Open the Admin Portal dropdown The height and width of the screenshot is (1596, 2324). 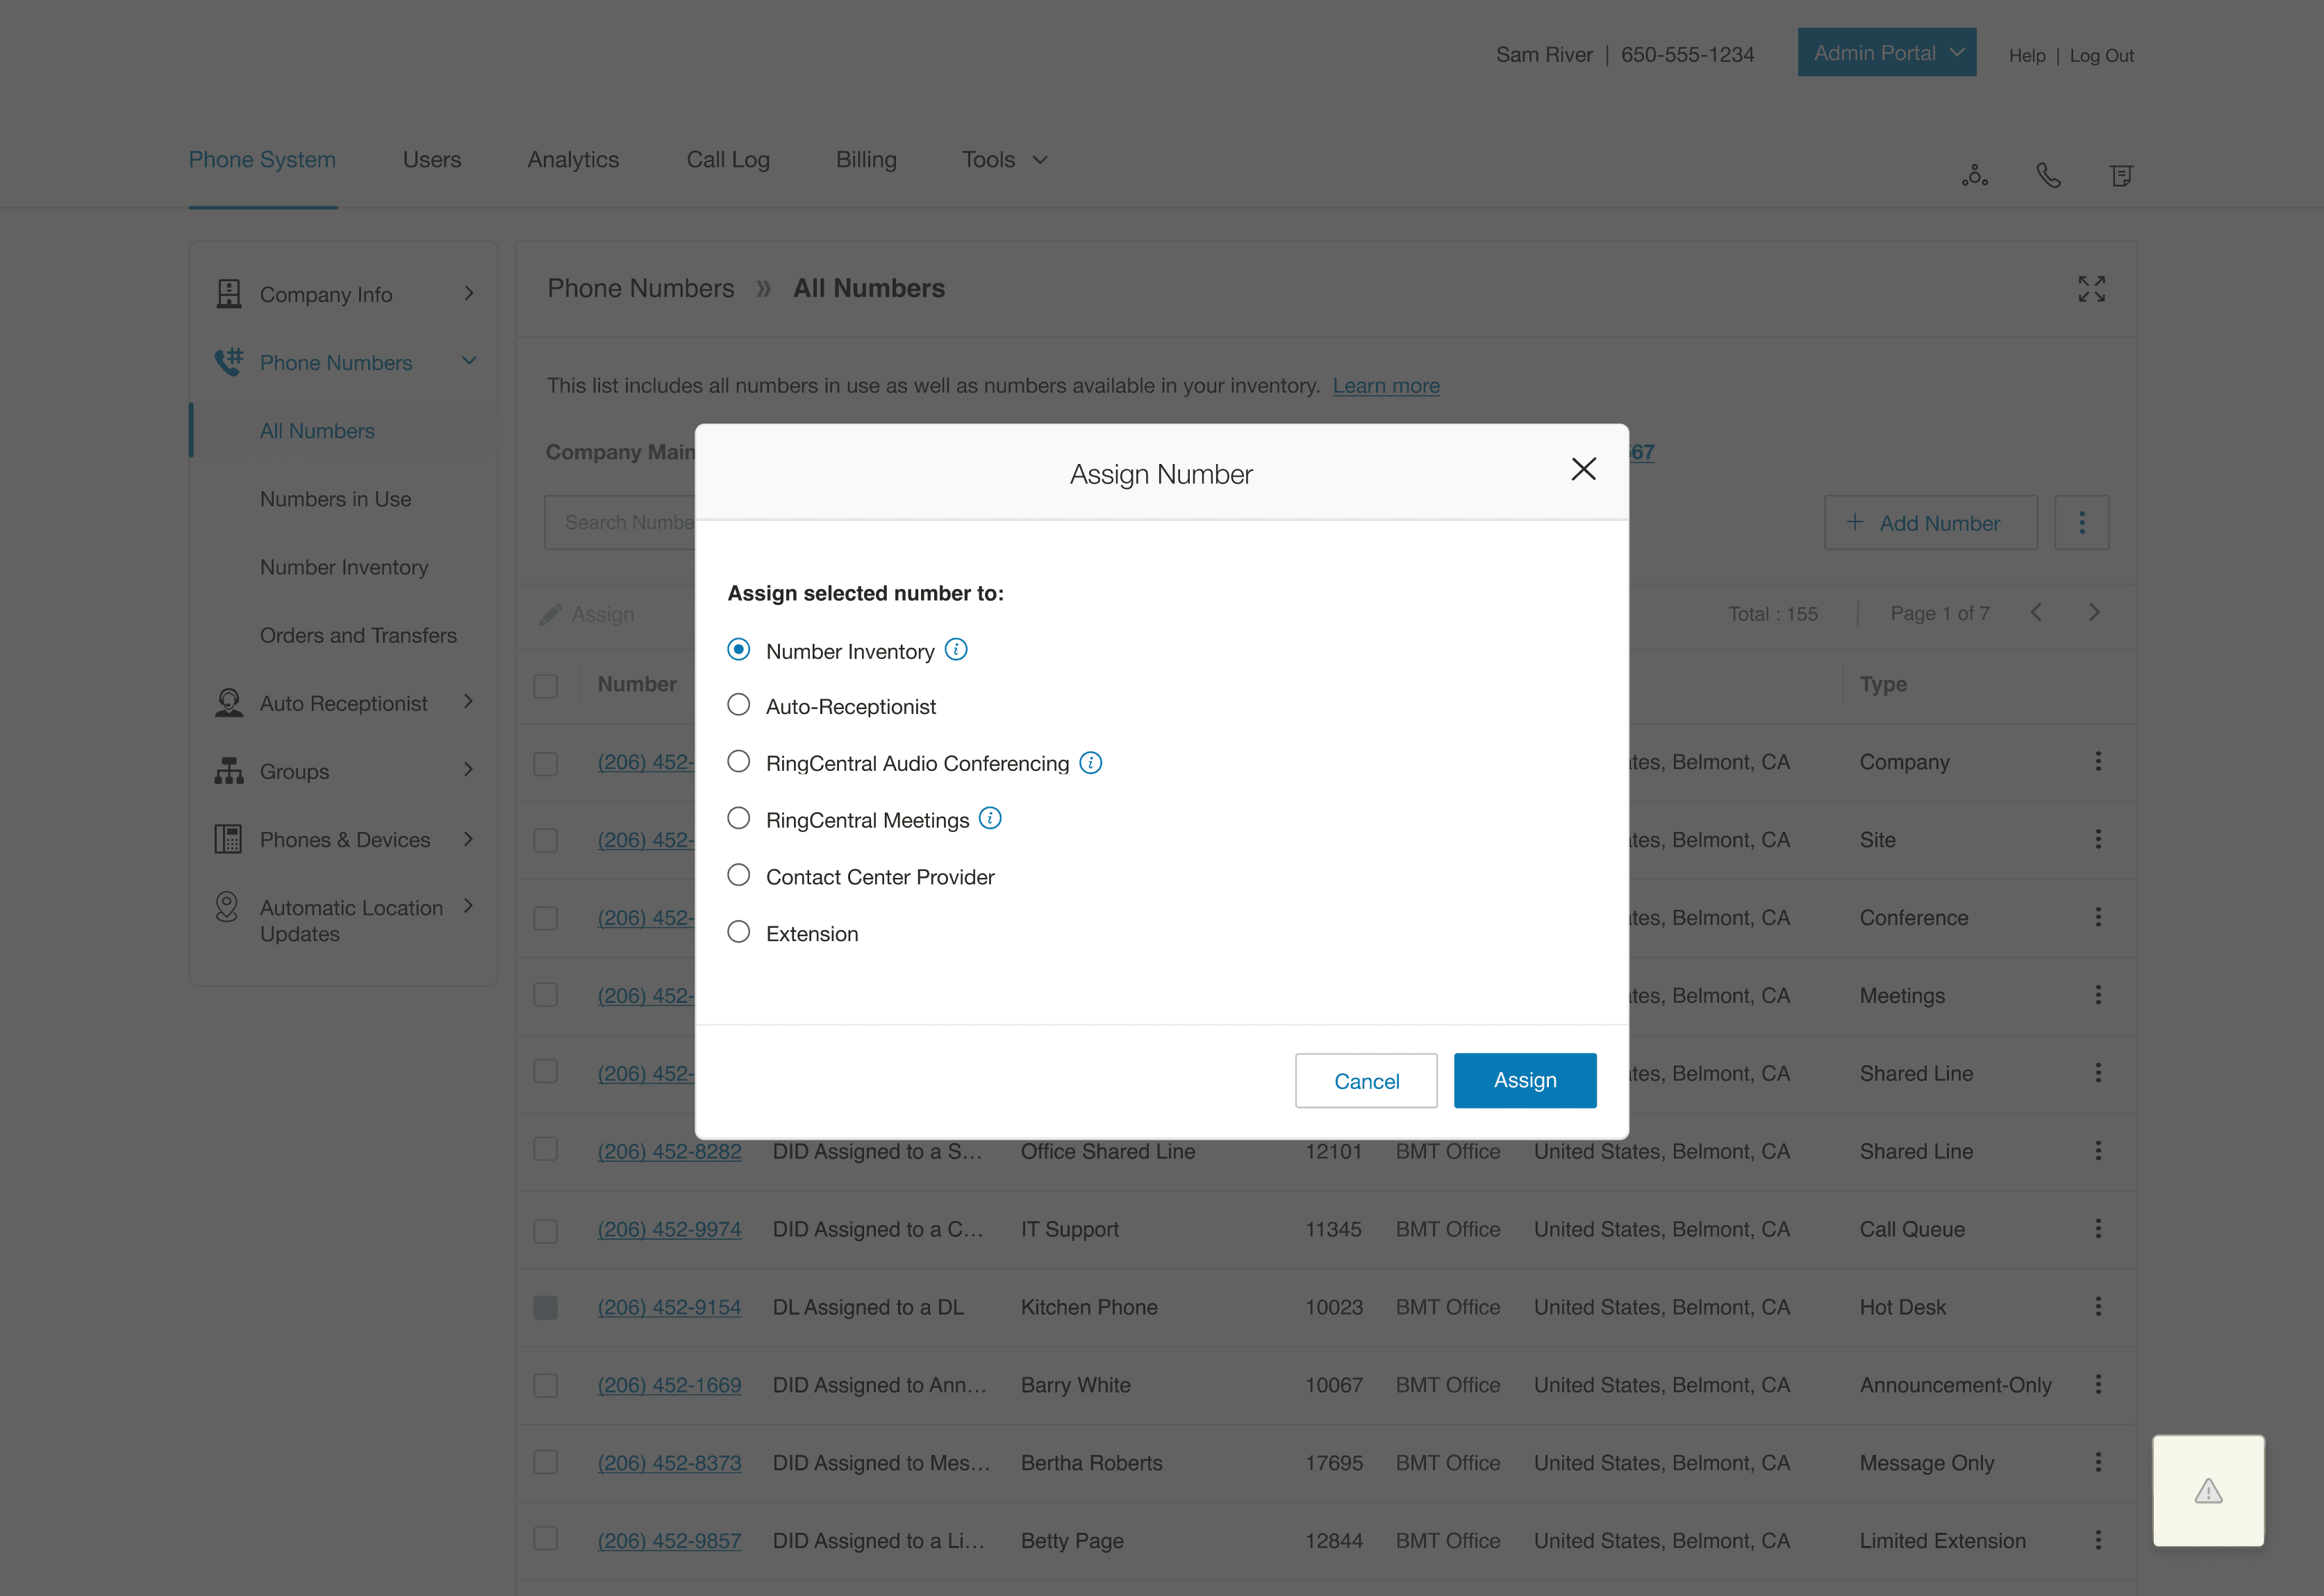(1886, 53)
